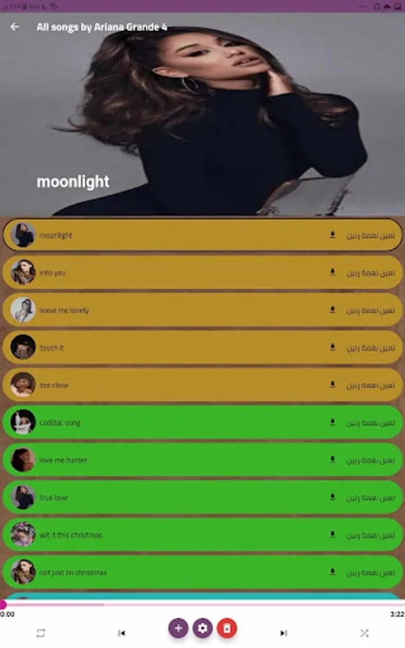
Task: Click the red delete button
Action: point(227,628)
